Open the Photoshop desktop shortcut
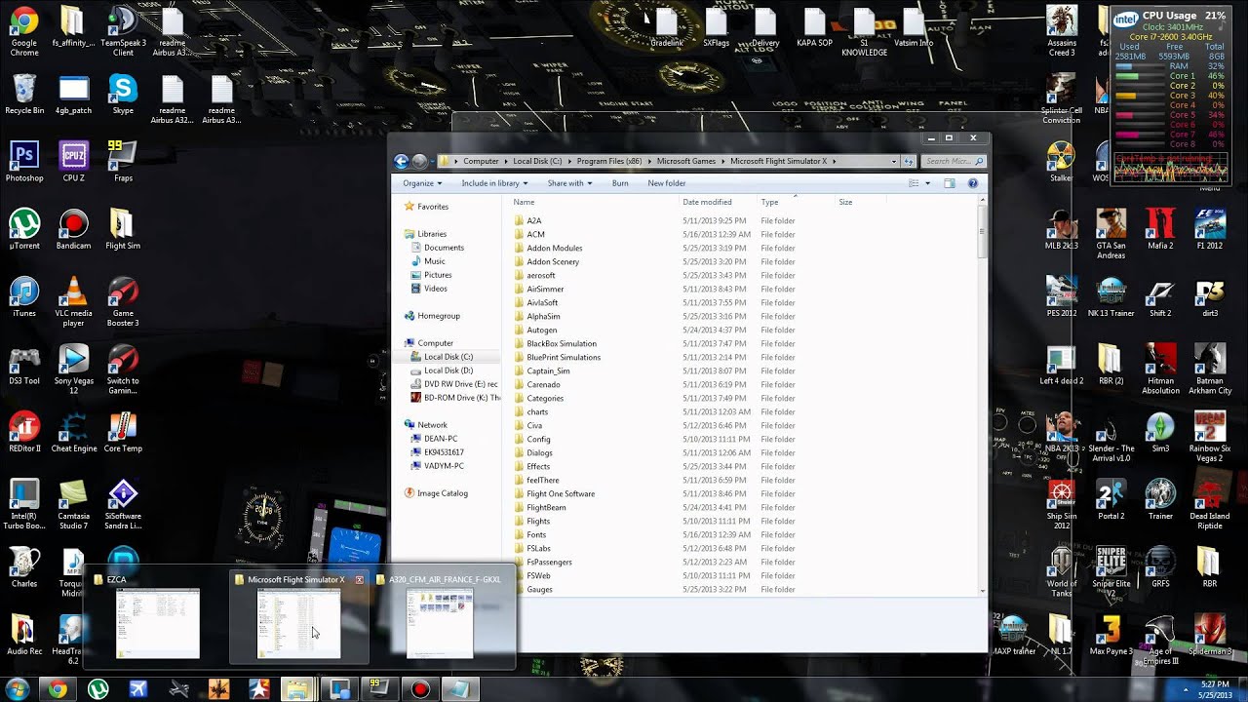This screenshot has width=1248, height=702. pos(24,161)
